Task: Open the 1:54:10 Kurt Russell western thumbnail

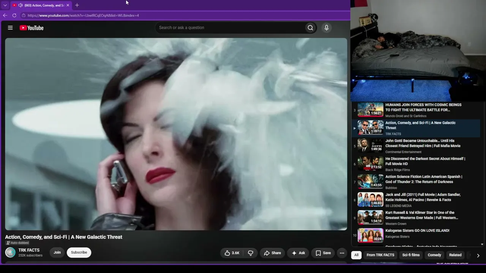Action: pos(371,218)
